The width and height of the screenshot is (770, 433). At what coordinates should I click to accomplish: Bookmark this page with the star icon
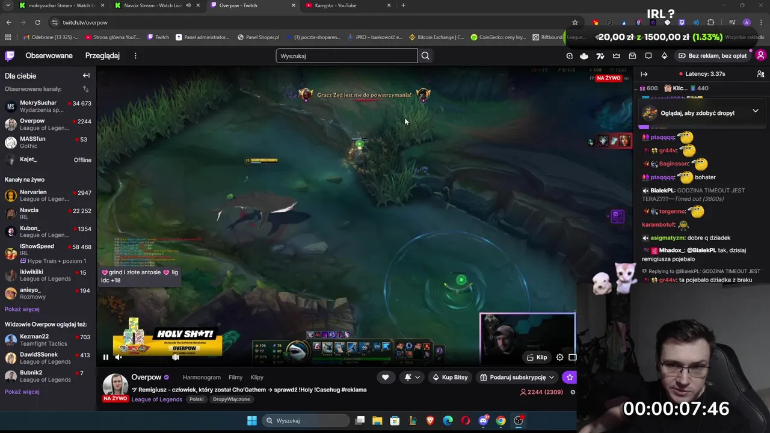(x=575, y=22)
